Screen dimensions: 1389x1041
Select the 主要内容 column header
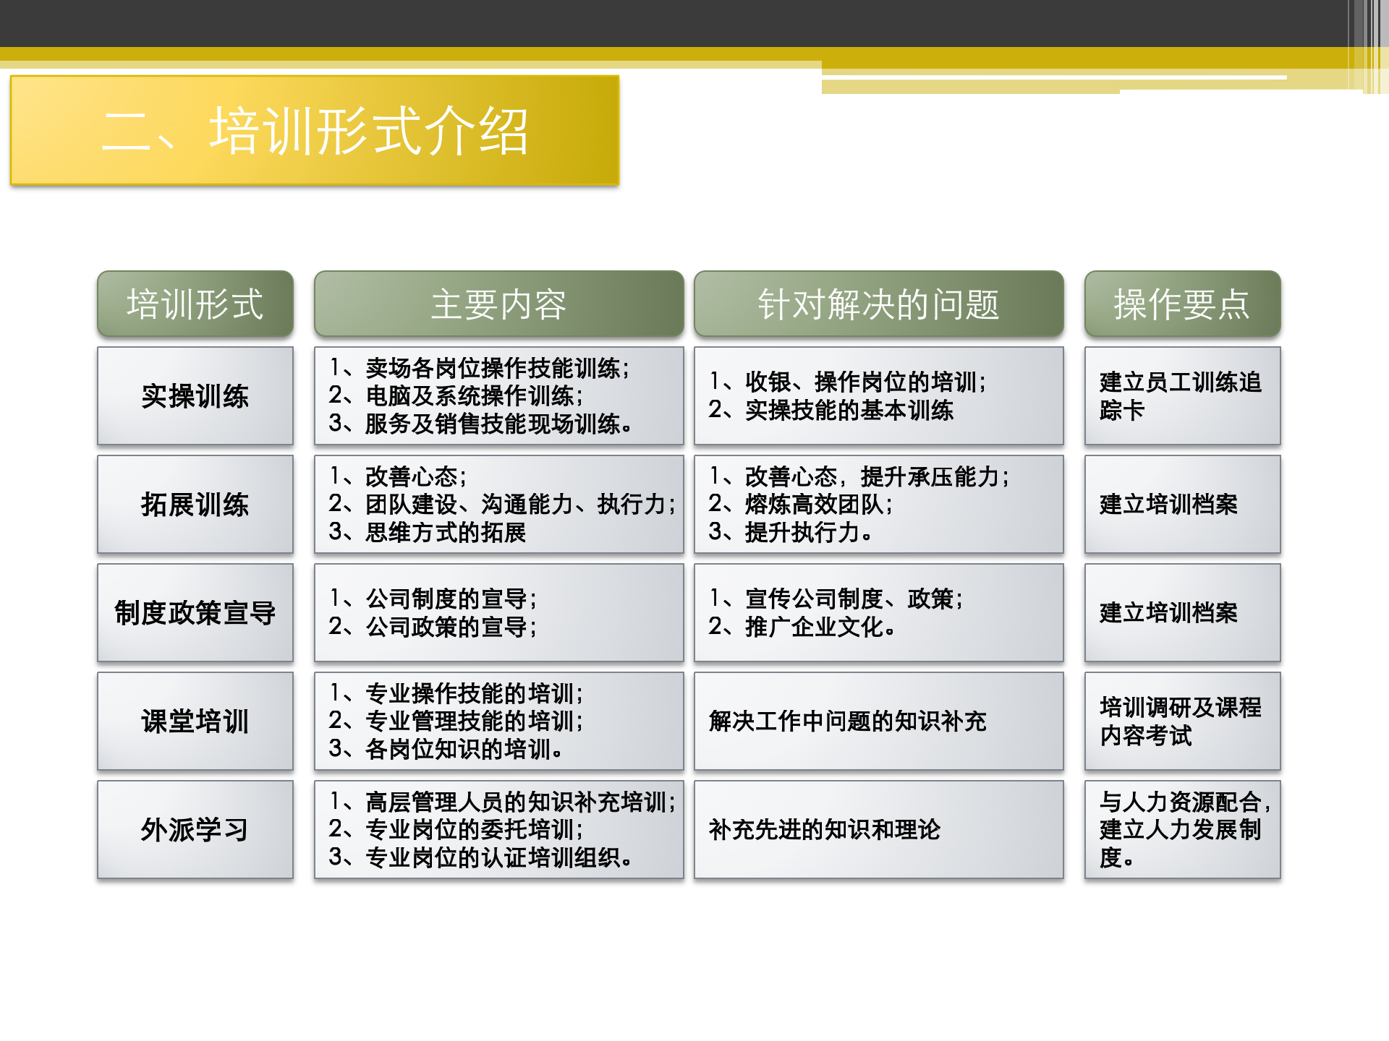498,305
